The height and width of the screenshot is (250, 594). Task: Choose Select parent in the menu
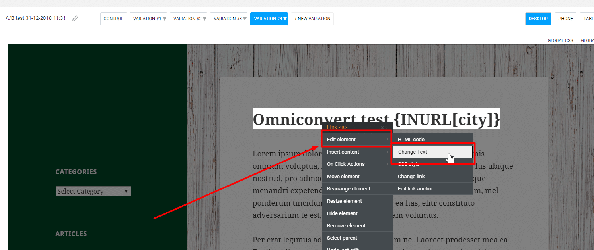click(357, 238)
